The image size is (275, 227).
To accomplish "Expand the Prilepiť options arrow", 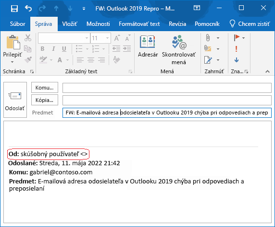I will pos(12,62).
